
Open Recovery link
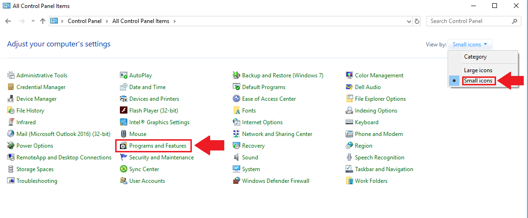click(x=253, y=146)
